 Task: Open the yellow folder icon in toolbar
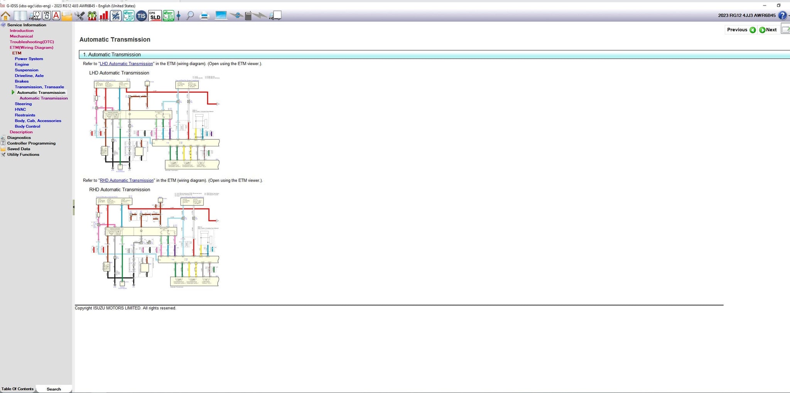click(67, 16)
